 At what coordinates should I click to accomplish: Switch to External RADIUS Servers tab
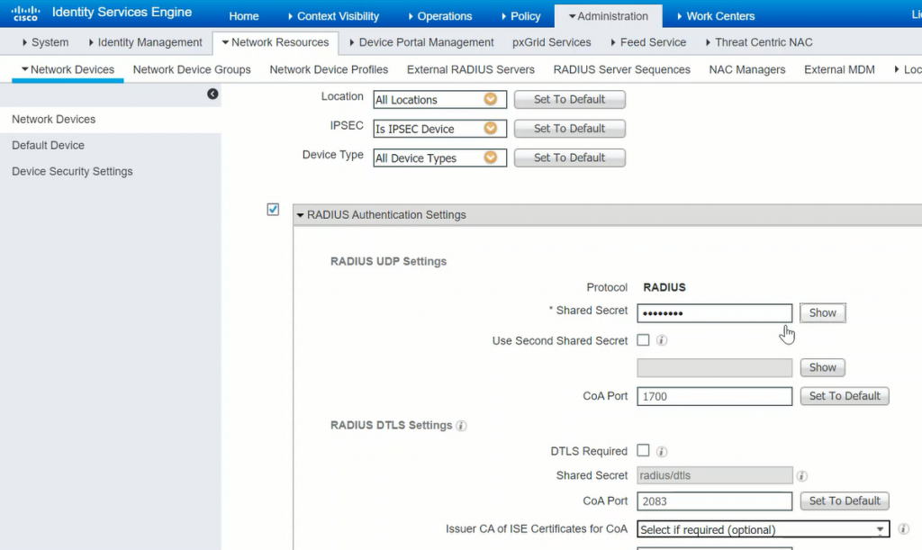[470, 69]
